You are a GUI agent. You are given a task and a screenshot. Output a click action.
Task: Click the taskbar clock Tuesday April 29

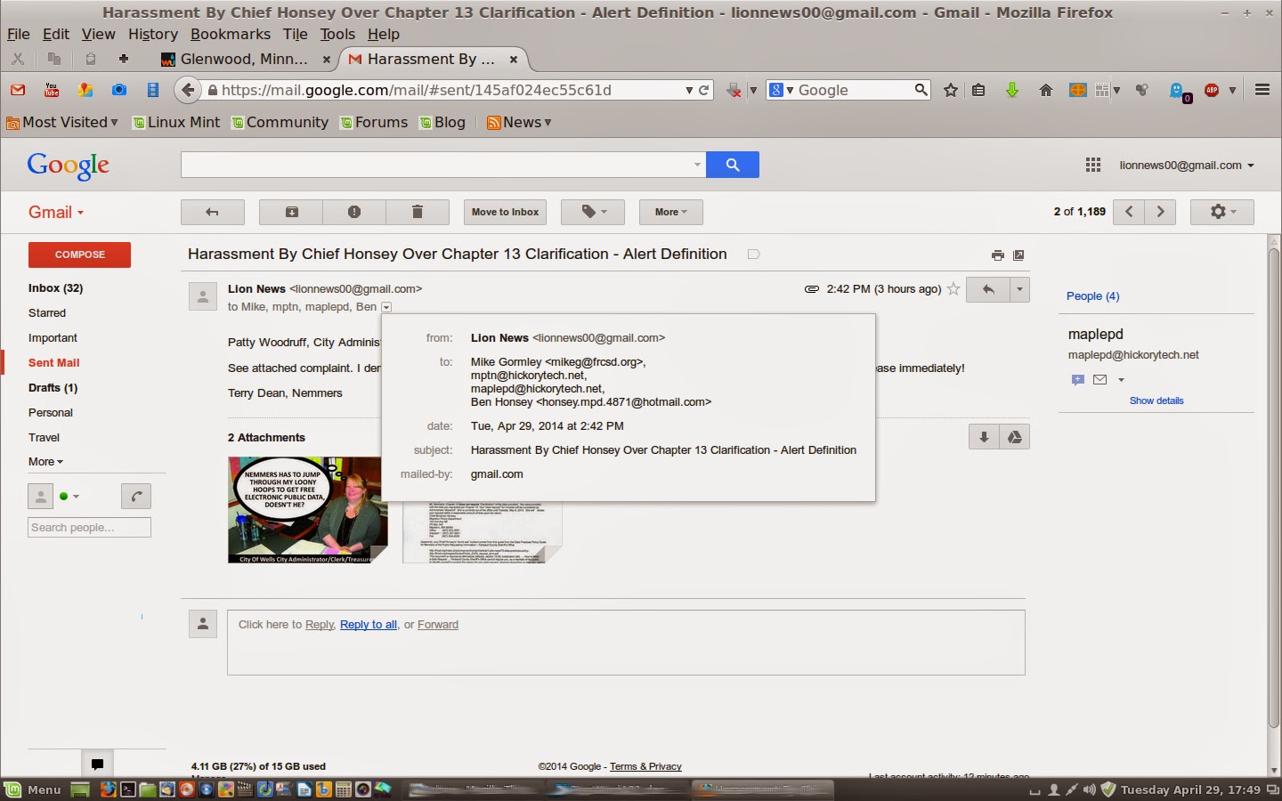pyautogui.click(x=1190, y=789)
